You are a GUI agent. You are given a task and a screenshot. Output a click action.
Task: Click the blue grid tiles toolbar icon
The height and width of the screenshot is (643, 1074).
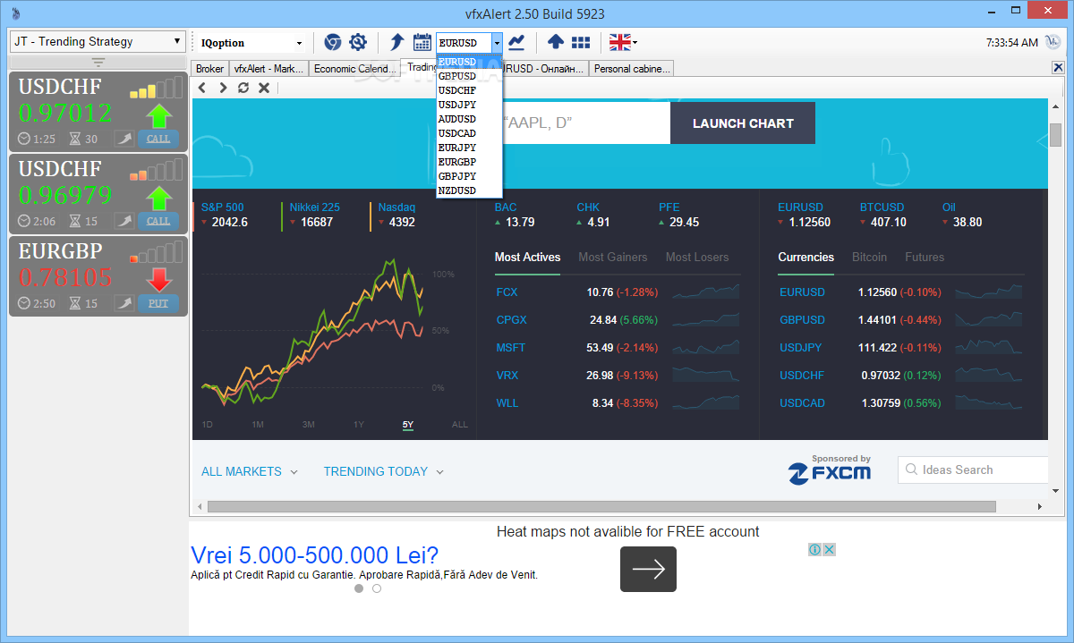(x=581, y=42)
